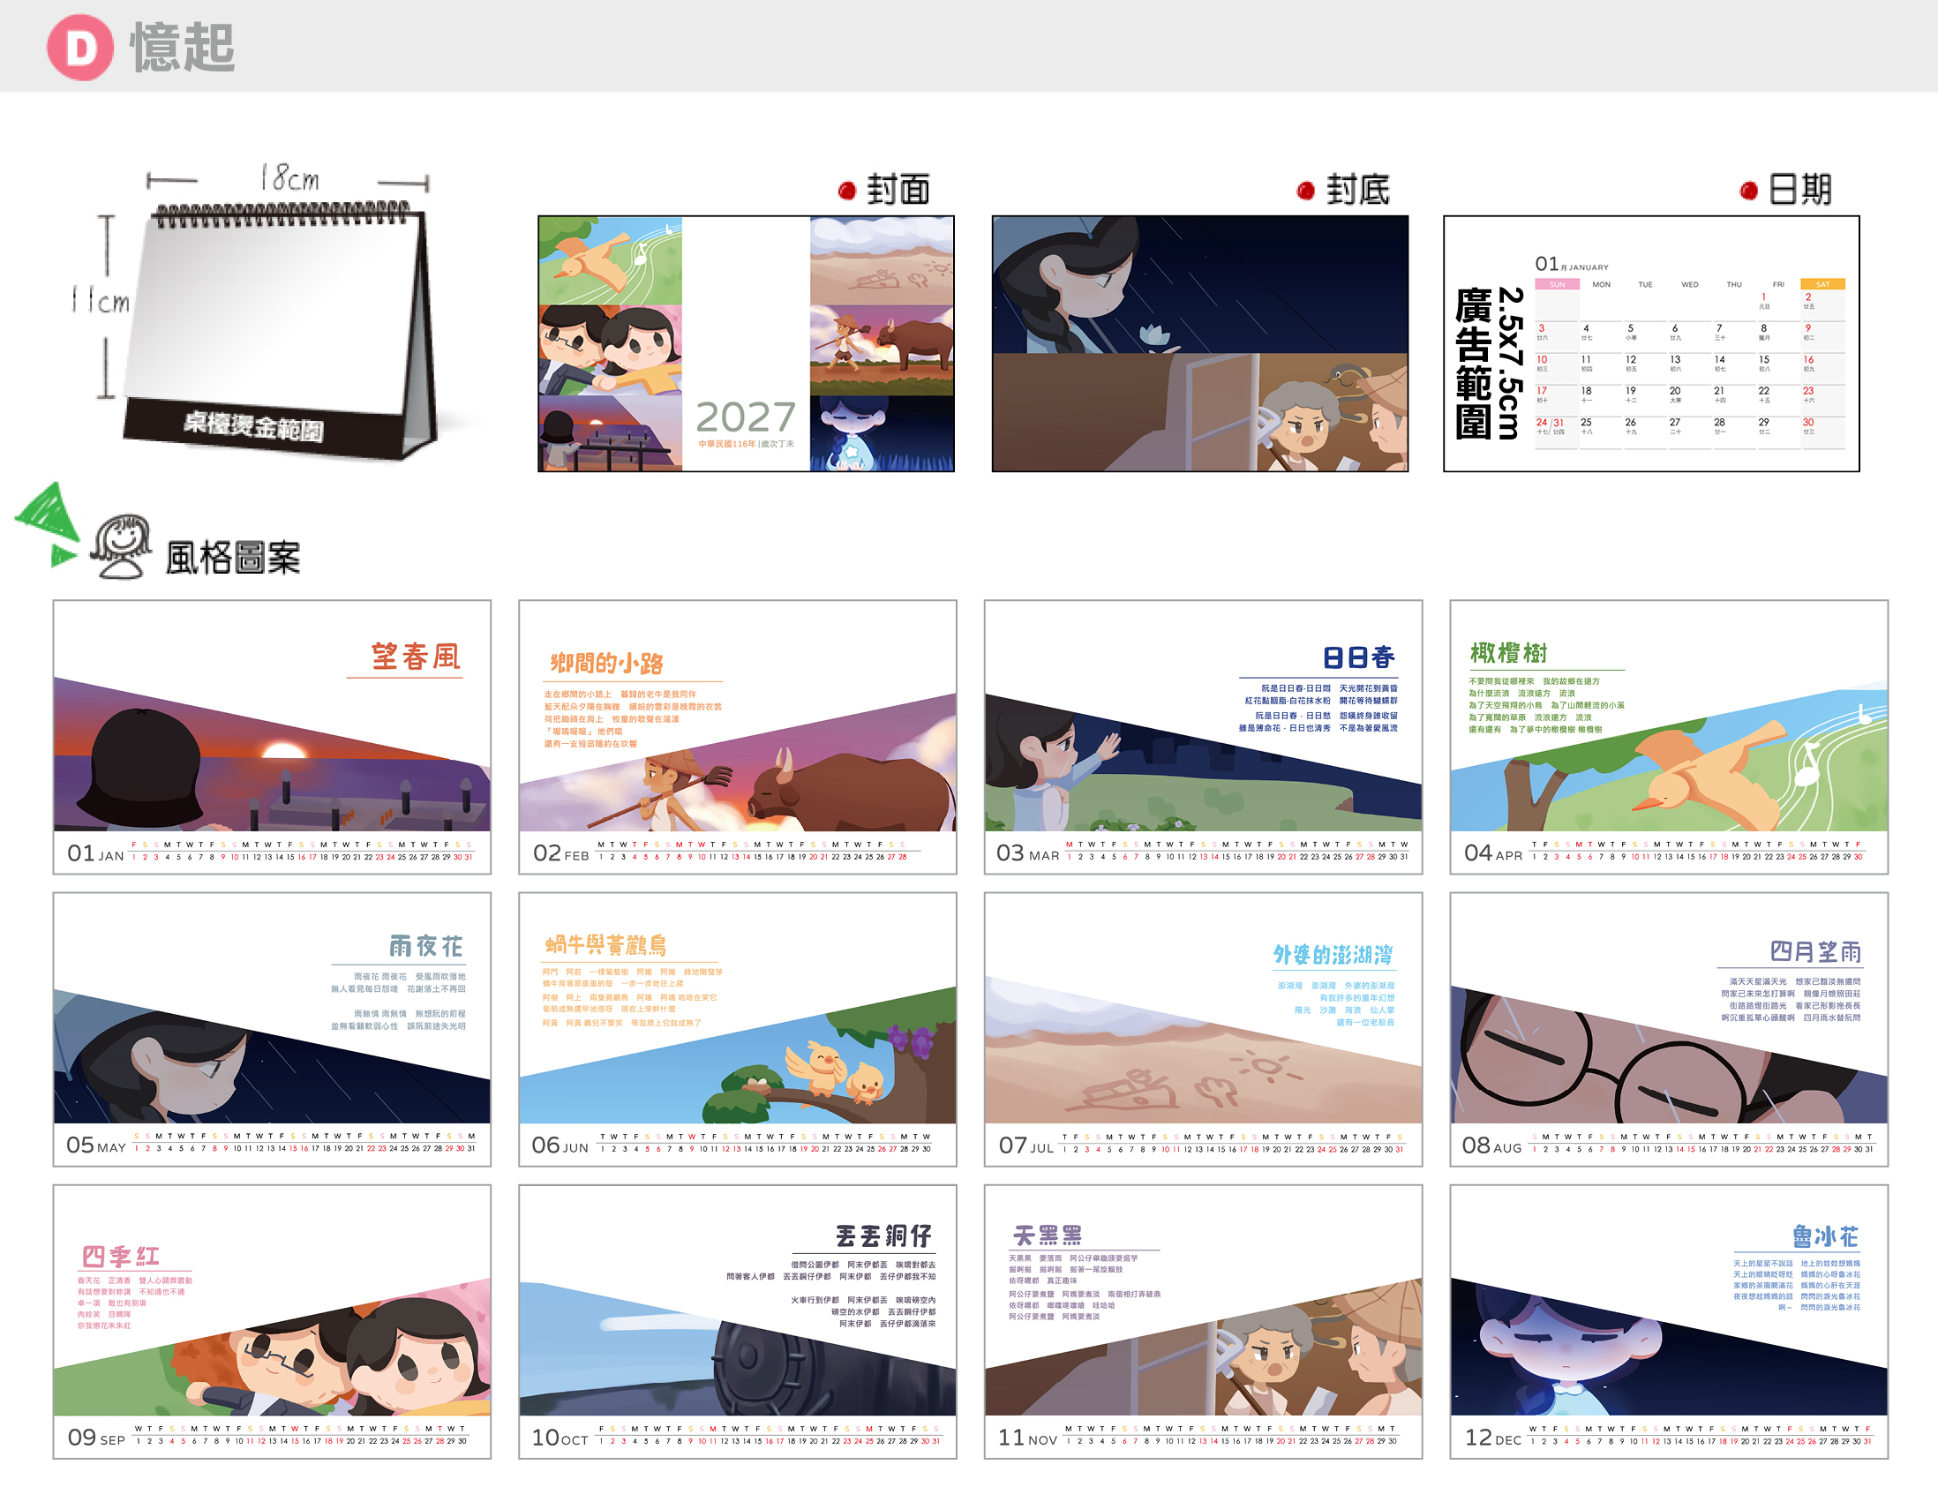
Task: Open the 12 DEC 魯冰花 page
Action: pyautogui.click(x=1669, y=1322)
